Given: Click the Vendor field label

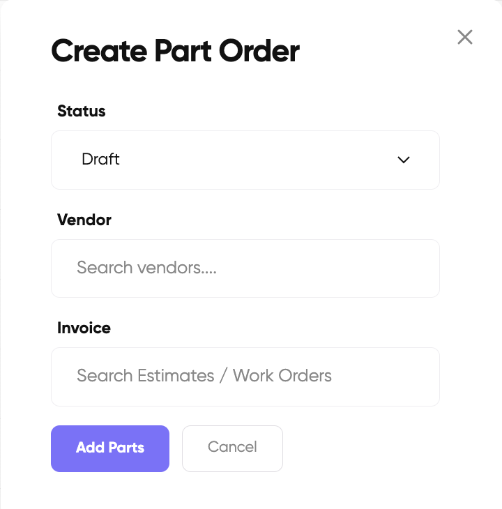Looking at the screenshot, I should 84,220.
